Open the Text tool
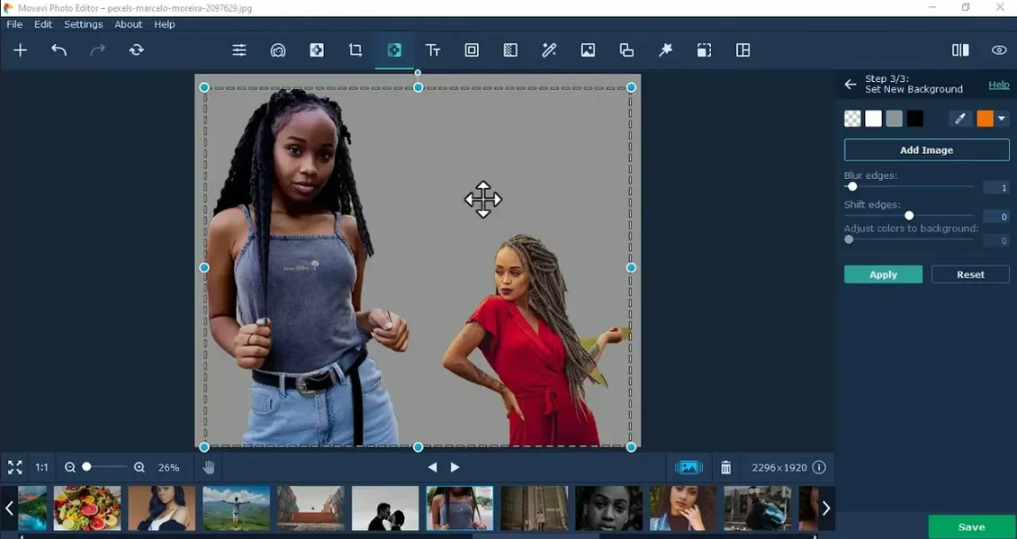Screen dimensions: 1017x539 click(x=433, y=50)
